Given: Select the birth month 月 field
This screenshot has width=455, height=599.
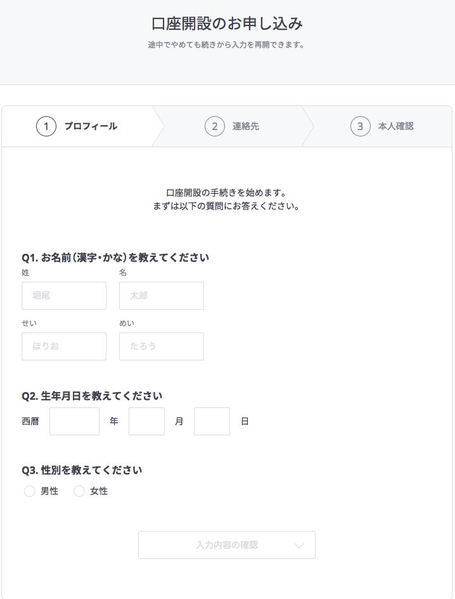Looking at the screenshot, I should click(x=147, y=421).
